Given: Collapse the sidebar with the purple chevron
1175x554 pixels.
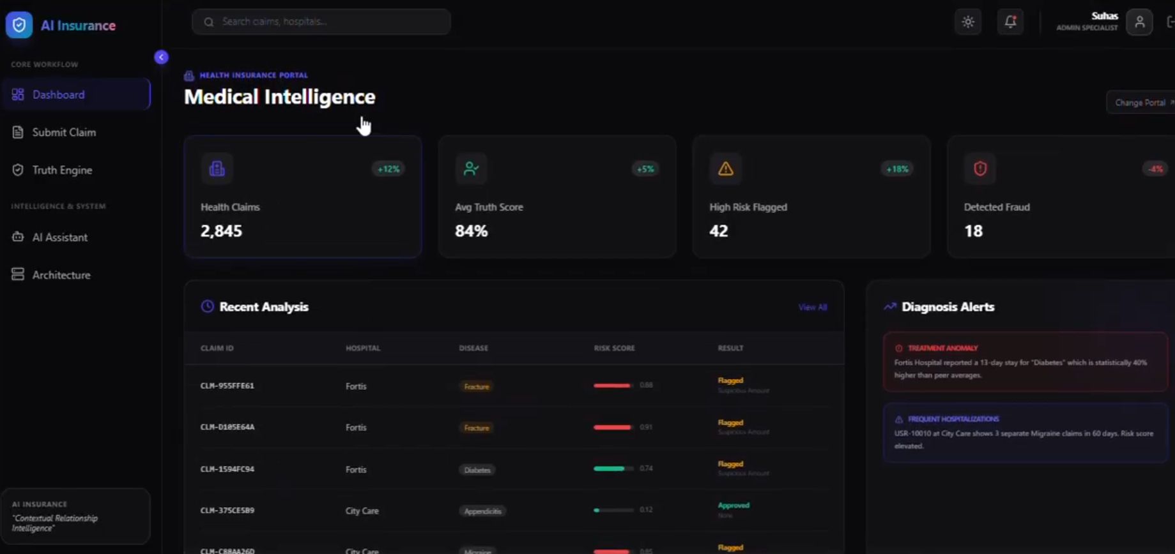Looking at the screenshot, I should 161,57.
